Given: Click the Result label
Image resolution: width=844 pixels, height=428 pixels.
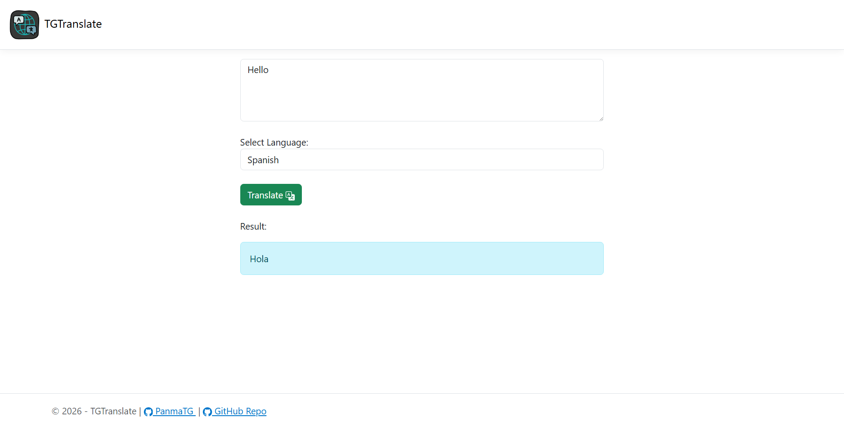Looking at the screenshot, I should 253,227.
